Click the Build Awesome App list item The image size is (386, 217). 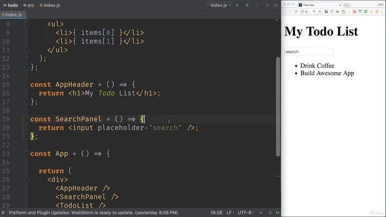327,73
